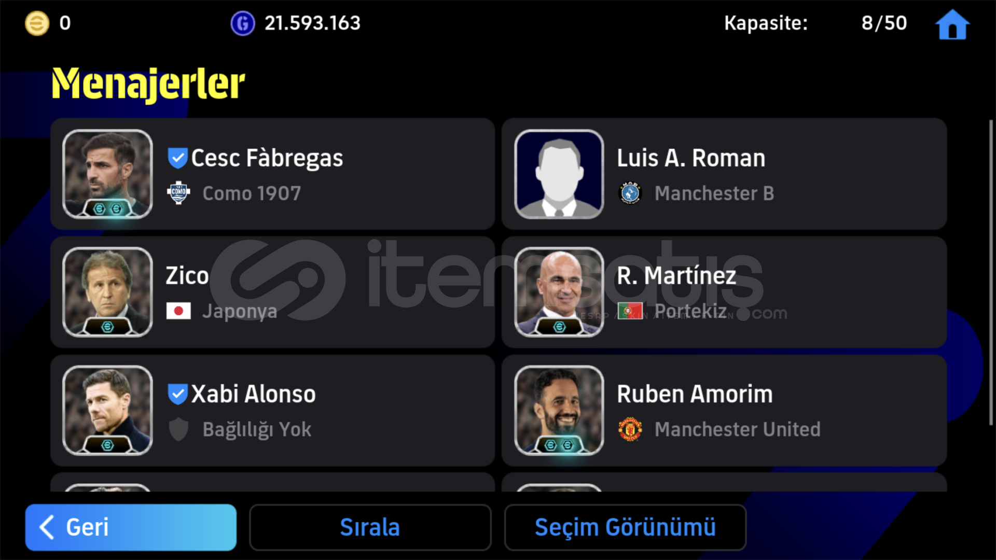Go to the home screen icon

click(x=952, y=24)
